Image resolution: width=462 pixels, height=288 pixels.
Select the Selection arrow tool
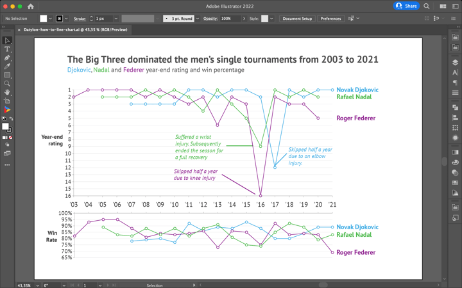coord(7,40)
